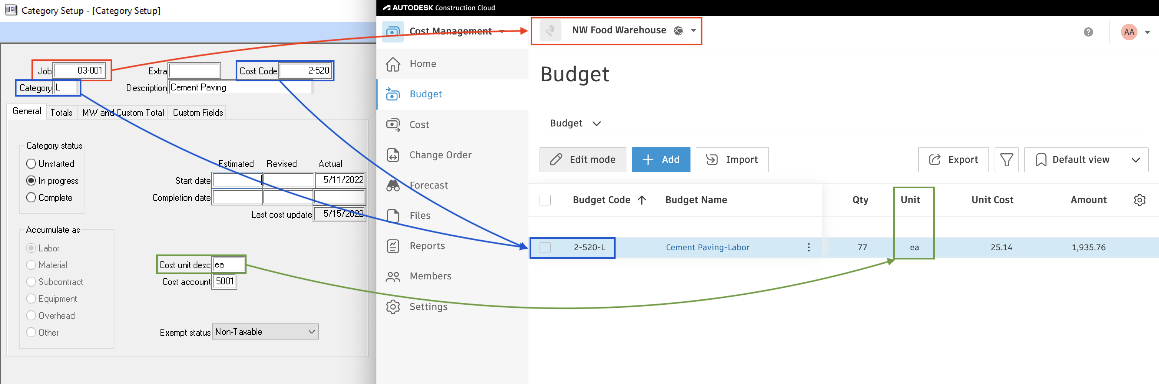1159x384 pixels.
Task: Select Material under Accumulate as
Action: point(31,265)
